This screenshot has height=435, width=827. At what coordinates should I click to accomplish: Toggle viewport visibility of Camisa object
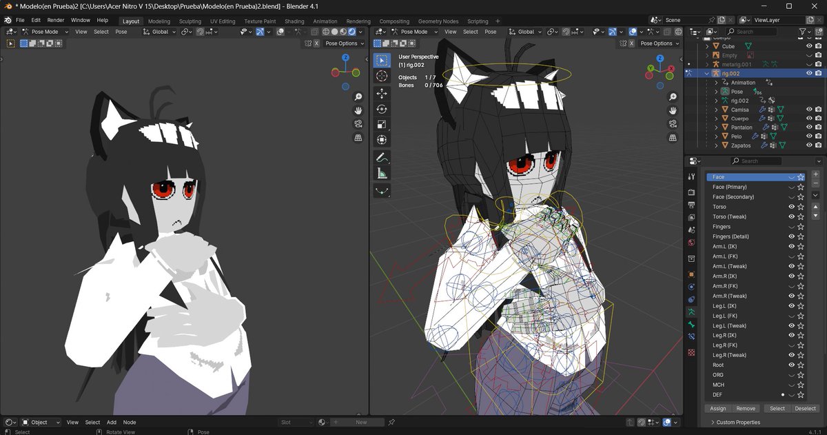tap(809, 109)
